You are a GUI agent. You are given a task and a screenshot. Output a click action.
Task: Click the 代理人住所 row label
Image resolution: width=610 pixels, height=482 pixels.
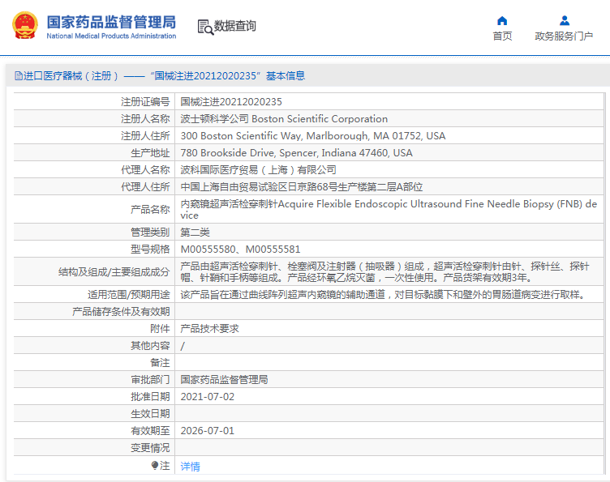[x=145, y=187]
